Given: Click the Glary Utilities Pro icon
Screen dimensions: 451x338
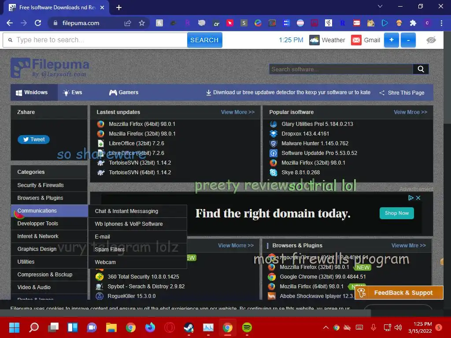Looking at the screenshot, I should click(x=273, y=124).
